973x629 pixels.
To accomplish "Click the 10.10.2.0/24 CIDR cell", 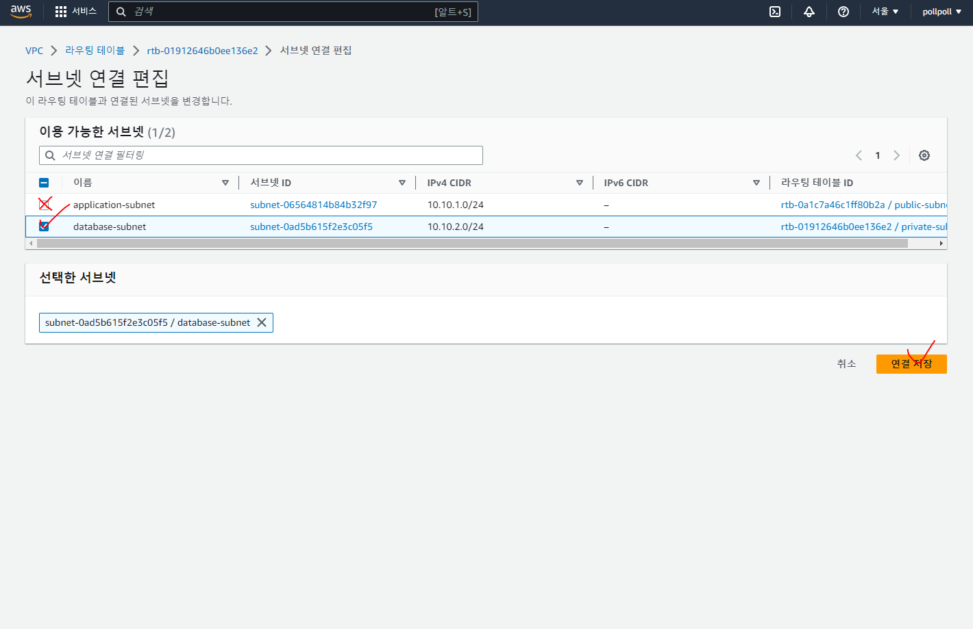I will [x=456, y=227].
